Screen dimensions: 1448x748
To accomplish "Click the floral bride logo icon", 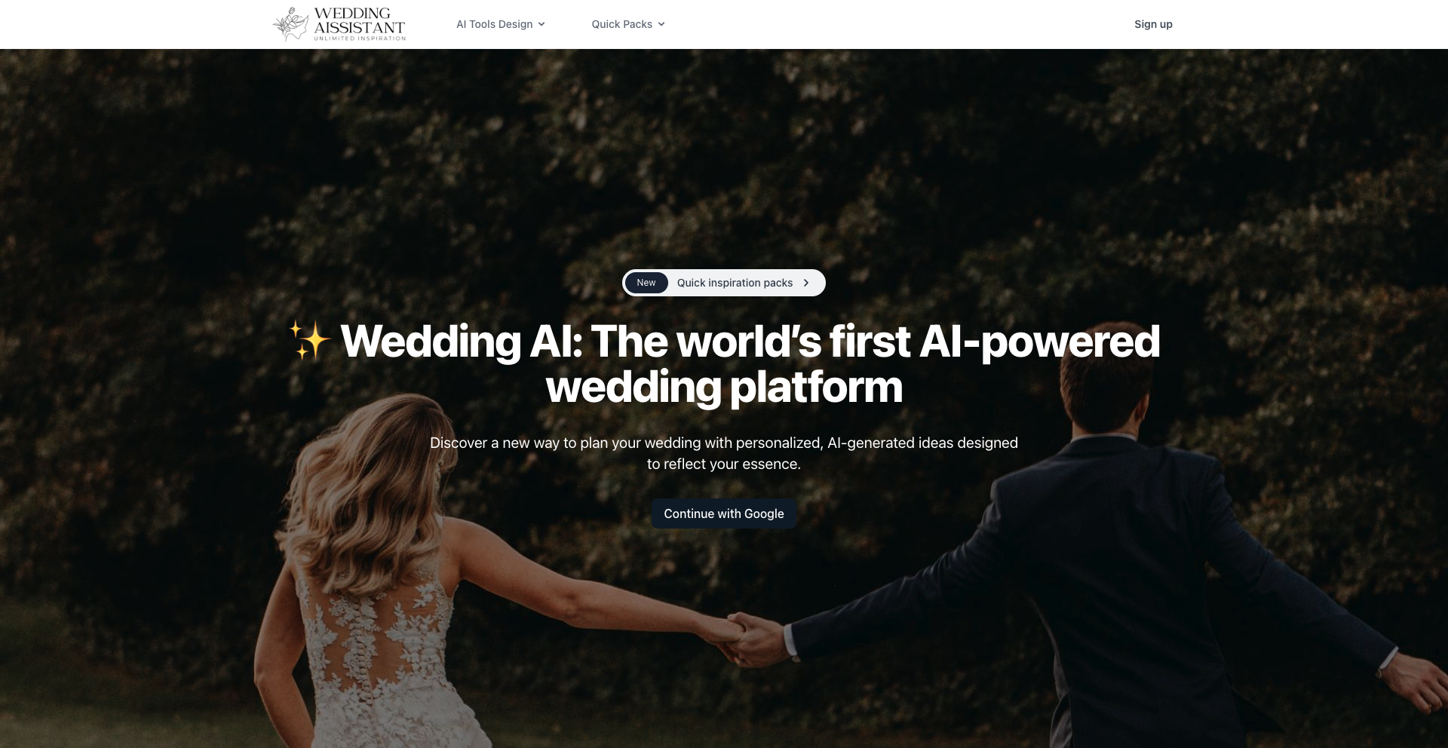I will [x=291, y=23].
